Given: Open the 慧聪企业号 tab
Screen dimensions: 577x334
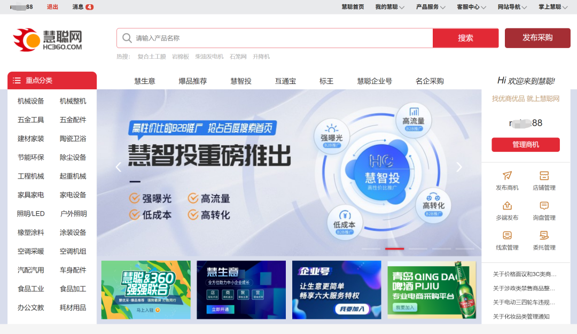Looking at the screenshot, I should point(374,81).
